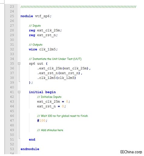The image size is (144, 156).
Task: Click the 'initial begin' keywords
Action: 42,92
